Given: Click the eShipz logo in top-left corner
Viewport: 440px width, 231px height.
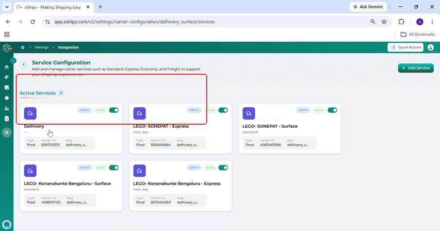Looking at the screenshot, I should coord(7,48).
